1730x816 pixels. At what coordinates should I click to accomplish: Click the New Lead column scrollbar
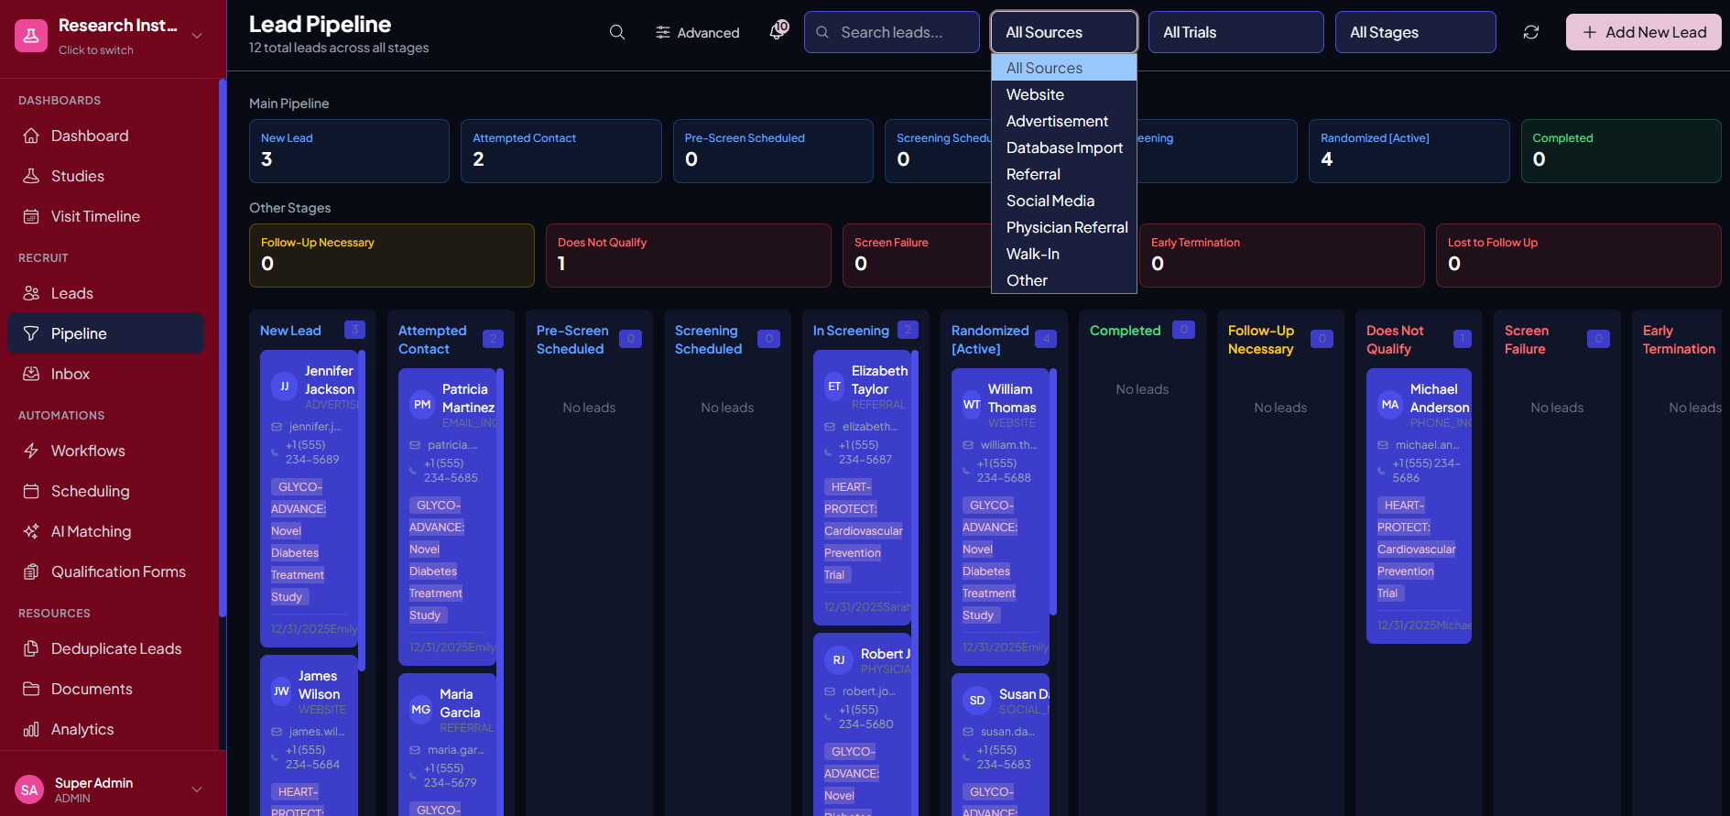click(362, 510)
